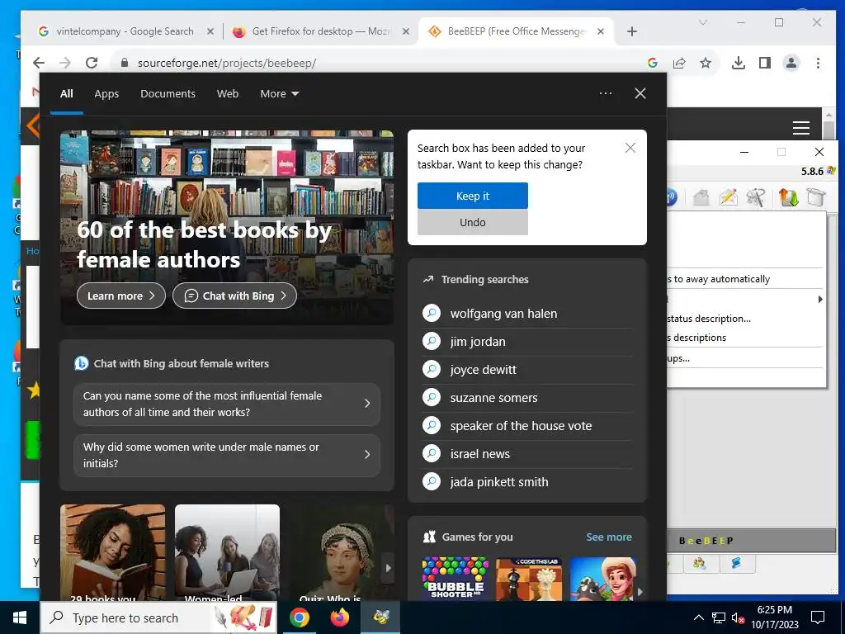Open the Bubble Shooter game thumbnail
The width and height of the screenshot is (845, 634).
point(456,579)
